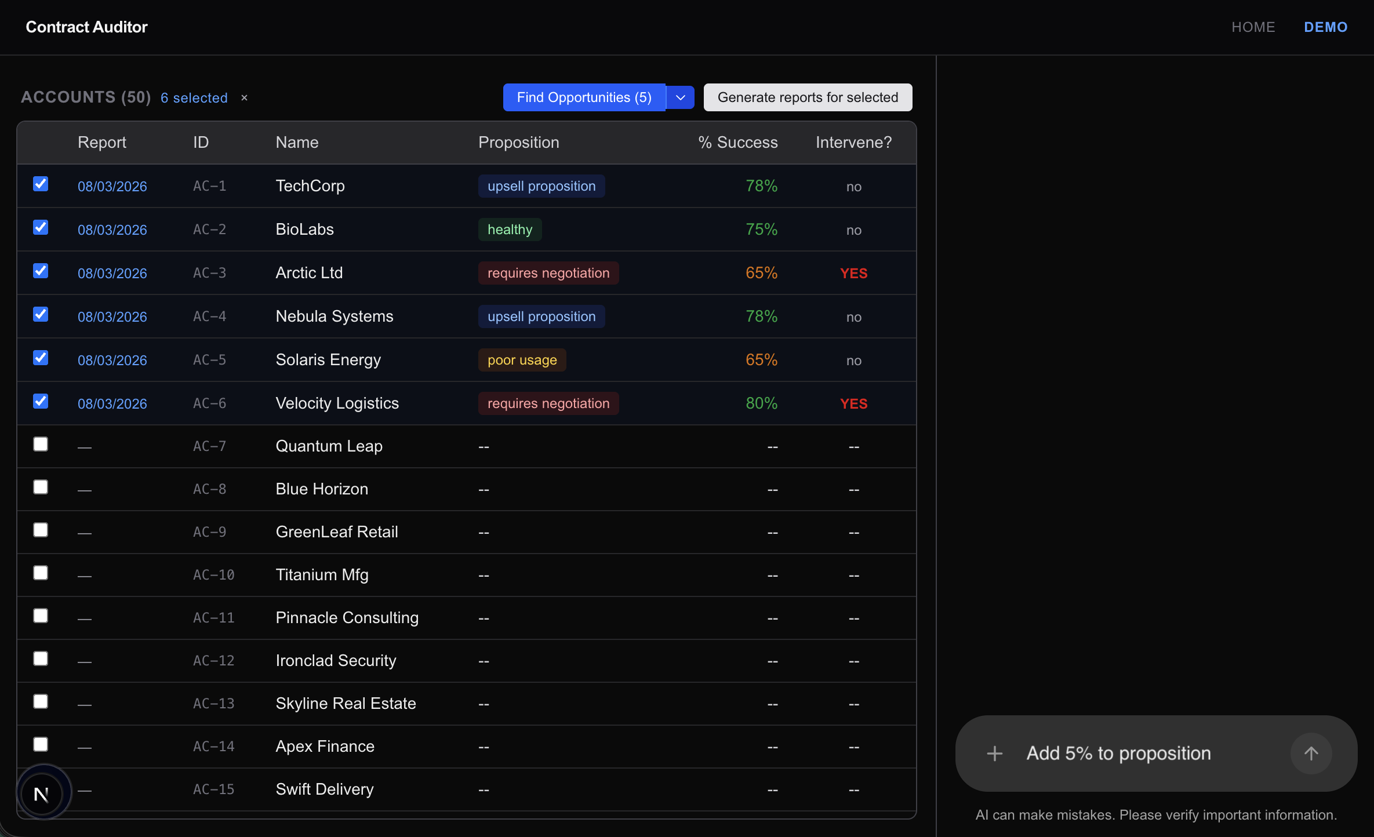Select the DEMO nav item
The image size is (1374, 837).
1326,27
